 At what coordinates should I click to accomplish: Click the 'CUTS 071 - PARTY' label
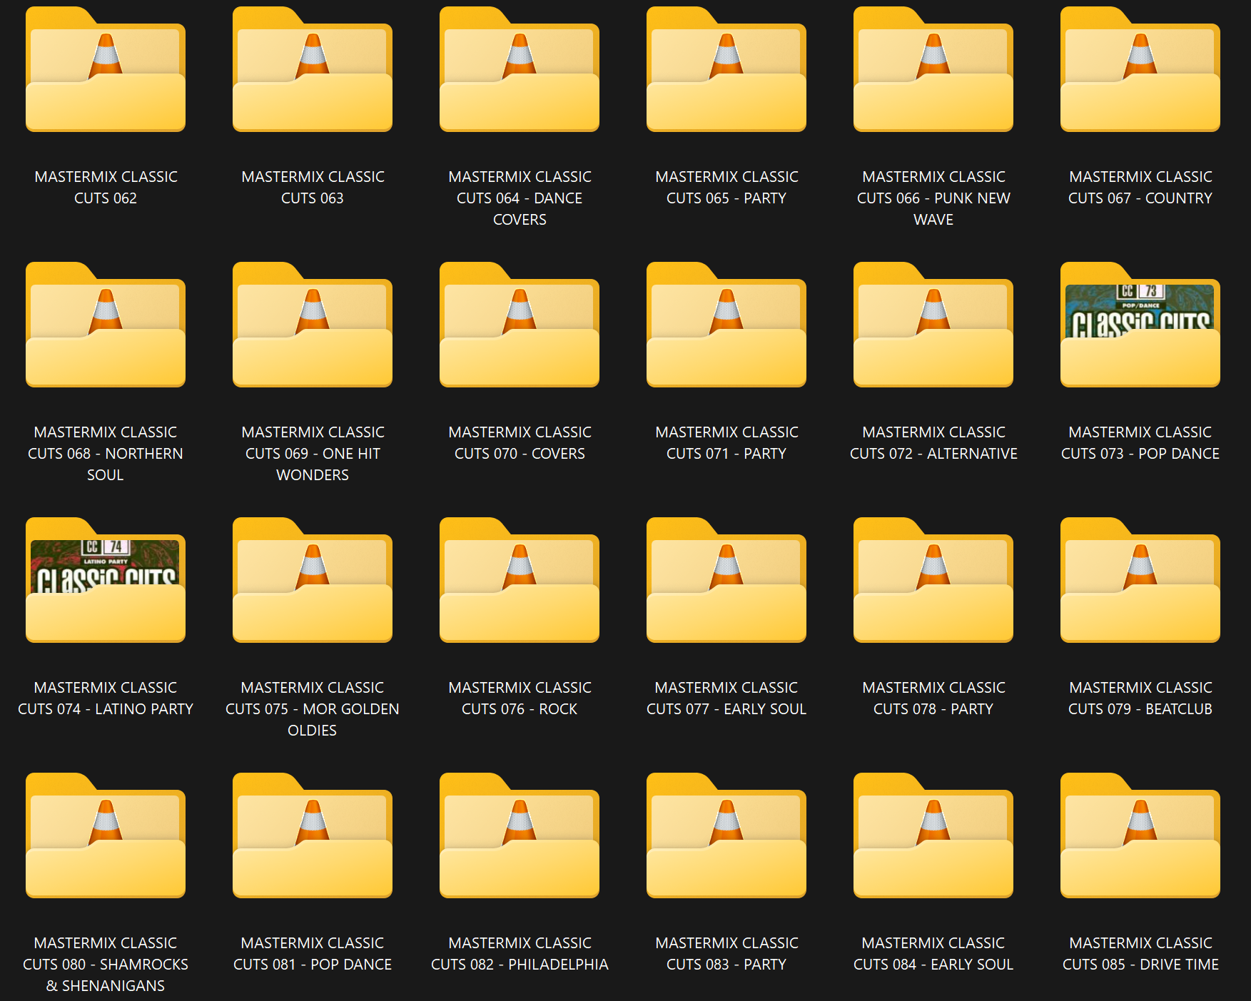pos(726,453)
